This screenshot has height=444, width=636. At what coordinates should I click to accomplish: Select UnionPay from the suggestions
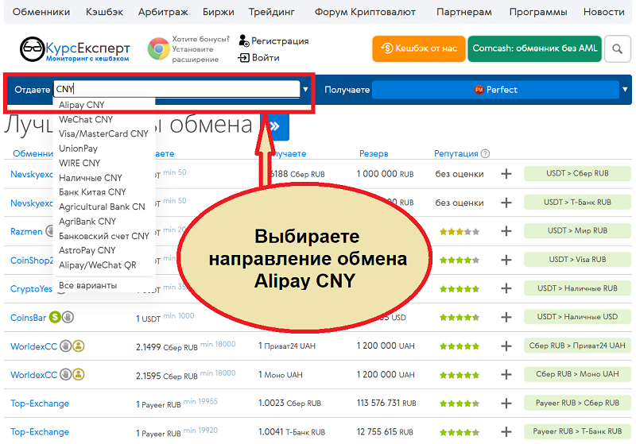click(78, 149)
